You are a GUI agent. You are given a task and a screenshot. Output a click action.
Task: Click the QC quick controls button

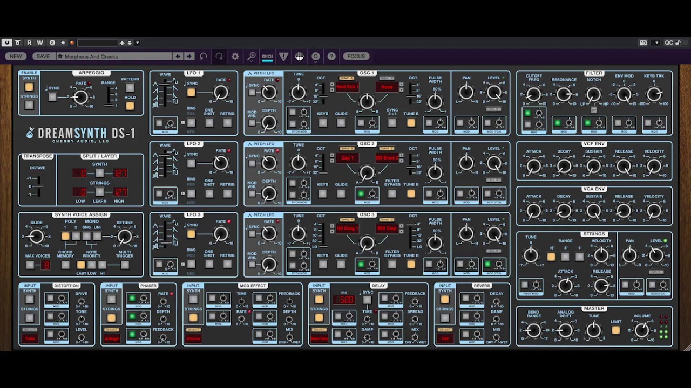click(669, 43)
